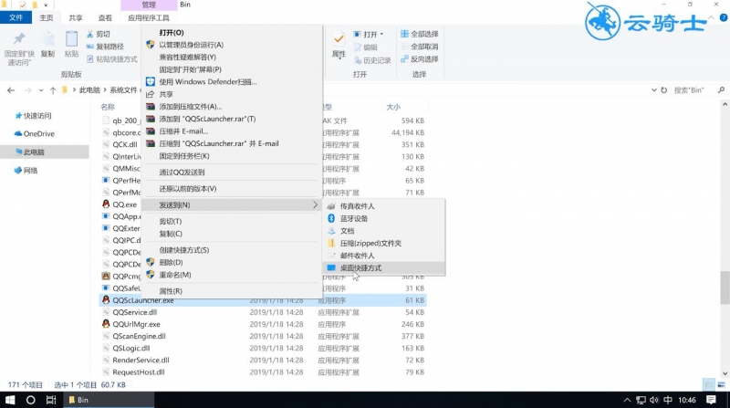The image size is (730, 408).
Task: Click the Refresh button in address bar
Action: 664,89
